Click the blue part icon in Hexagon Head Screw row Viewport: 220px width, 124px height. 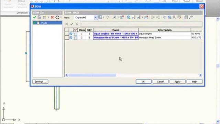coord(71,38)
